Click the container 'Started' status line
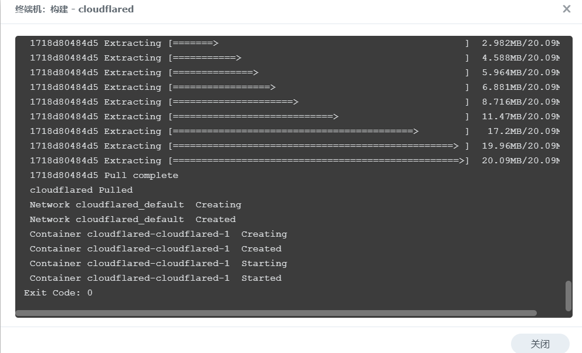This screenshot has height=353, width=582. [155, 278]
